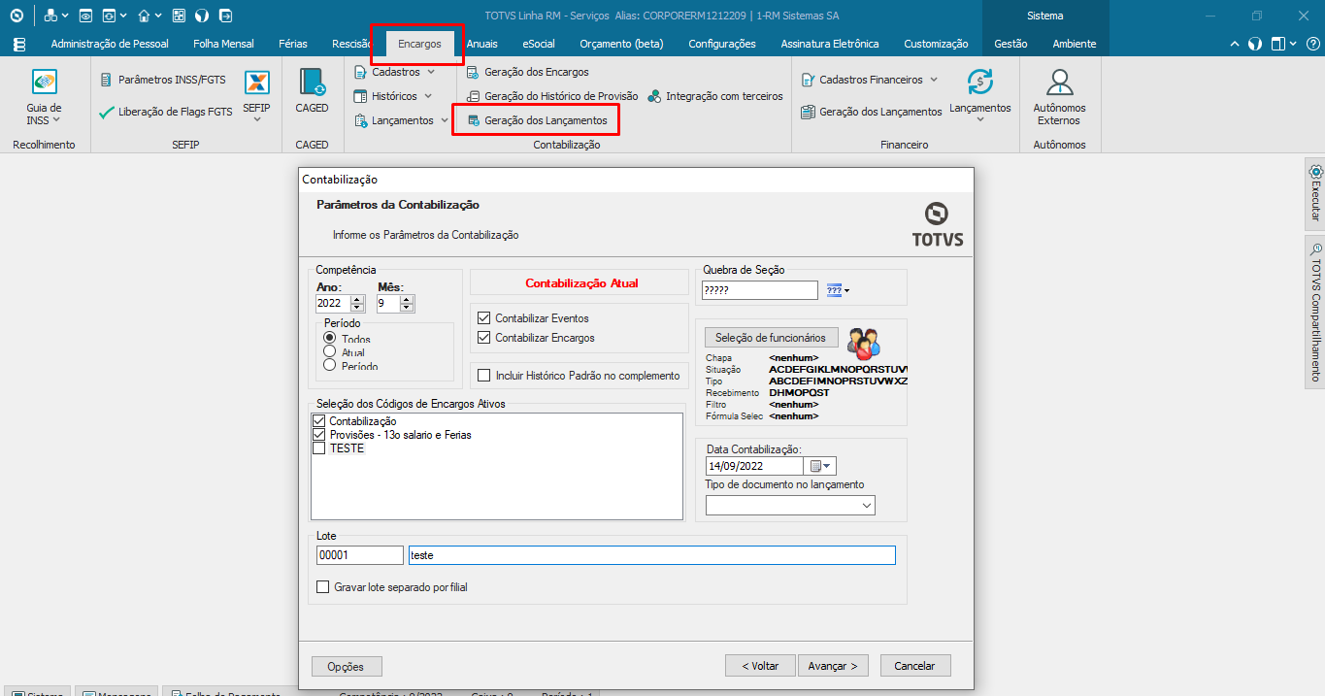Image resolution: width=1325 pixels, height=696 pixels.
Task: Click the exit arrow icon in quick toolbar
Action: 225,16
